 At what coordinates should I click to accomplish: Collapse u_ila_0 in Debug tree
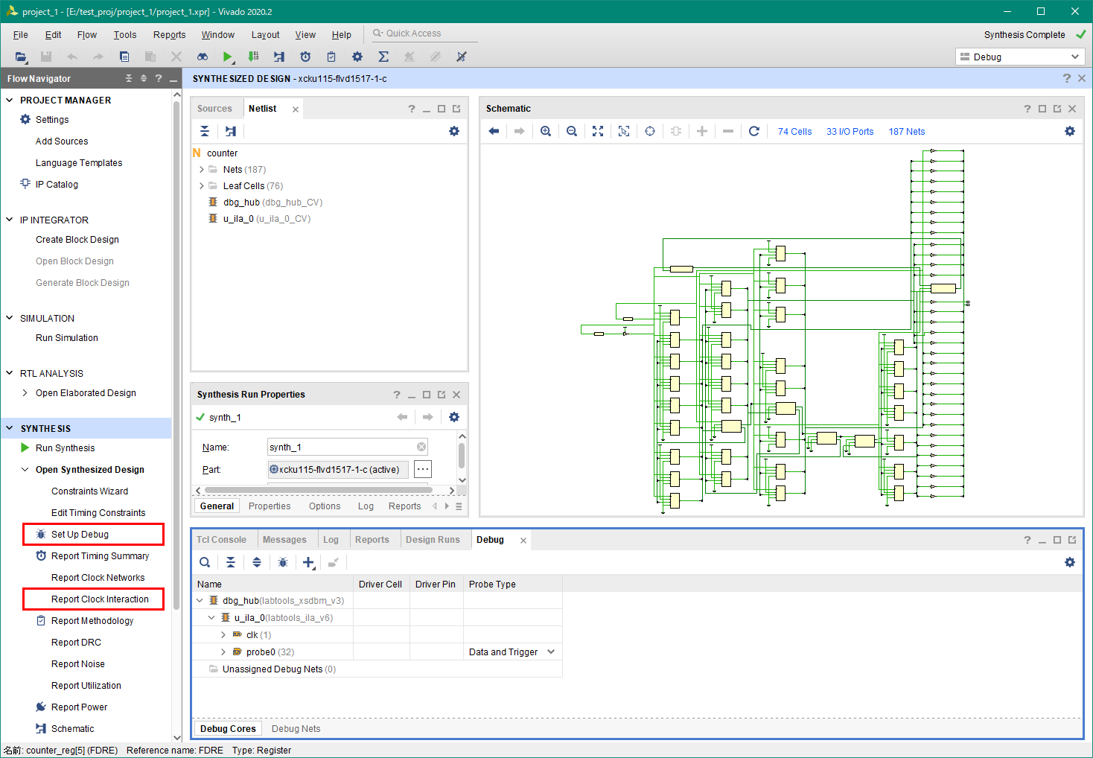click(x=211, y=618)
